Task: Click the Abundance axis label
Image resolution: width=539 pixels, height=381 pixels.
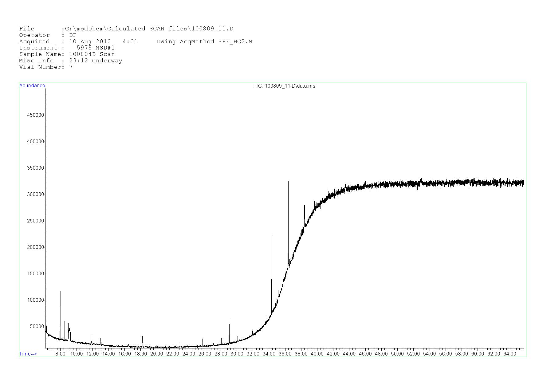Action: pos(32,86)
